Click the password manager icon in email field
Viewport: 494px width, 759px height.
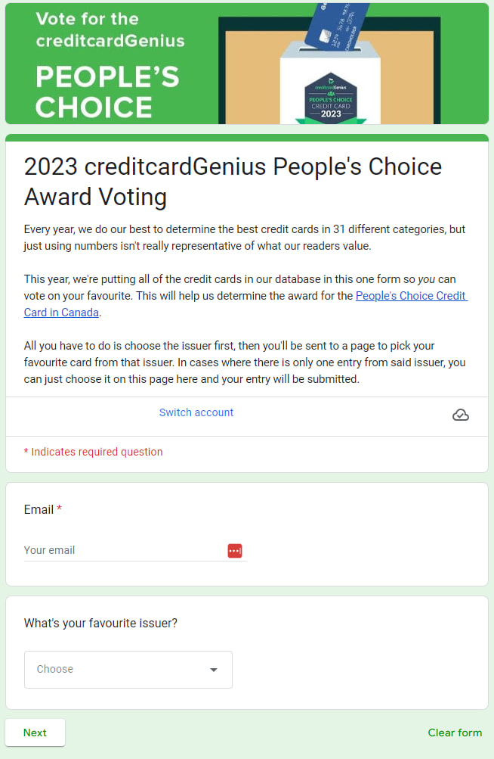tap(234, 550)
